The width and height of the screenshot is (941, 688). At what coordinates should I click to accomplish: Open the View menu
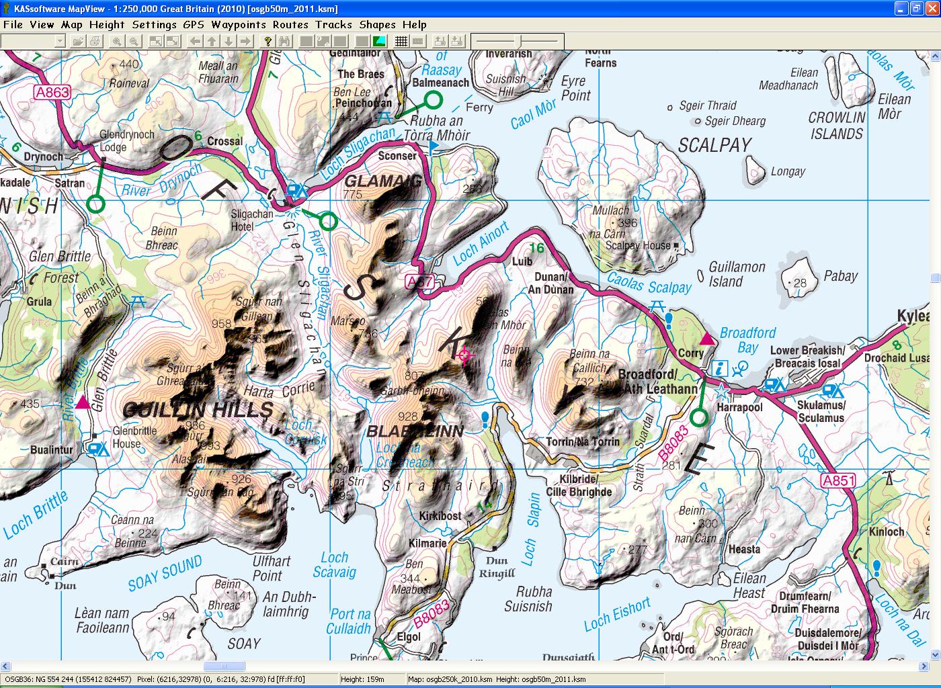point(42,25)
